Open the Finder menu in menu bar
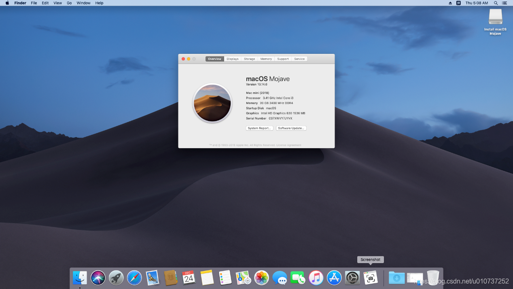513x289 pixels. click(20, 3)
